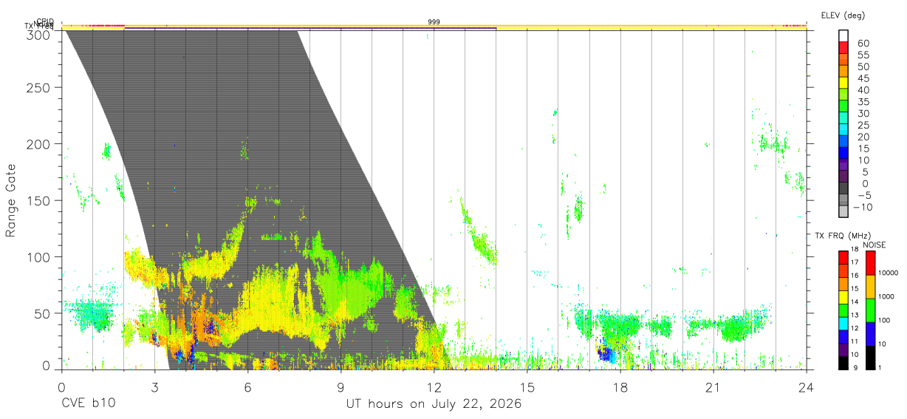Click the 'UT hours on July 22, 2026' label
The image size is (907, 419).
point(434,404)
